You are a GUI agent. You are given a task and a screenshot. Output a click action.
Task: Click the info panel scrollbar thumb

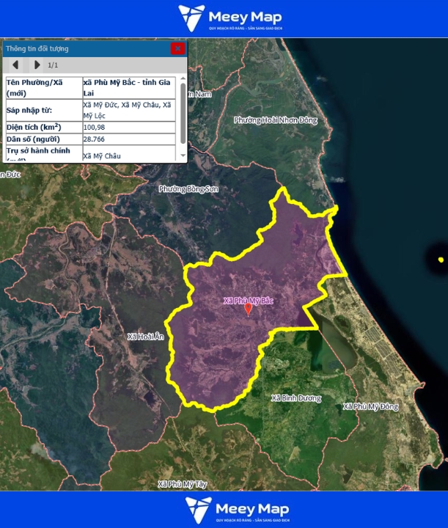tap(183, 114)
